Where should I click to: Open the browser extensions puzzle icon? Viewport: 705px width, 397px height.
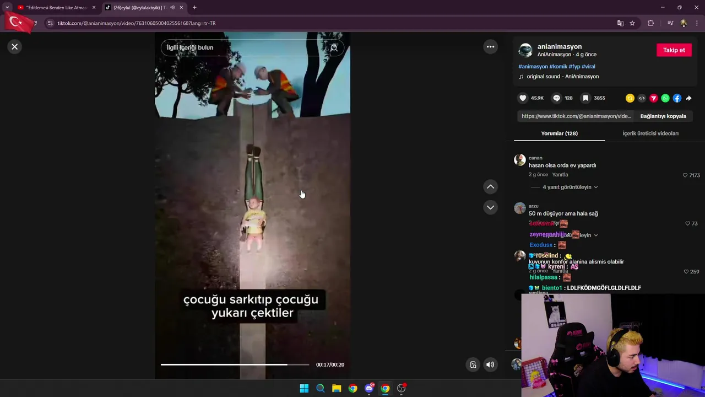click(651, 23)
